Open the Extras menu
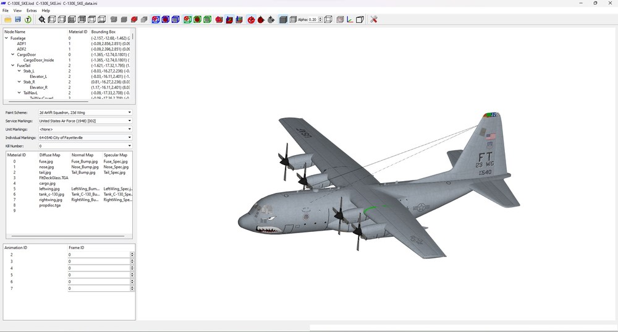Viewport: 618px width, 332px height. click(32, 11)
